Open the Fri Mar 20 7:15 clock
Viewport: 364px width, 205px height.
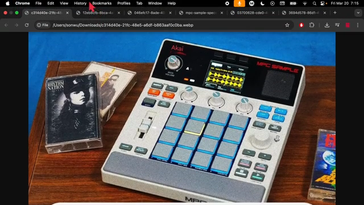345,3
